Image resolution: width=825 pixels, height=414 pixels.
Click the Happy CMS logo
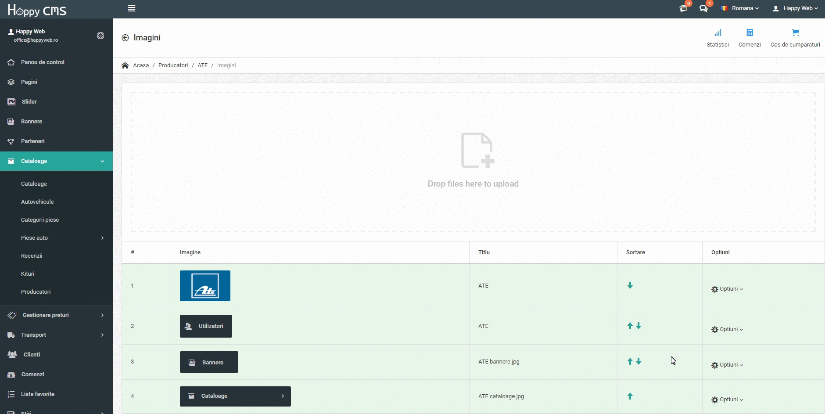[x=37, y=10]
